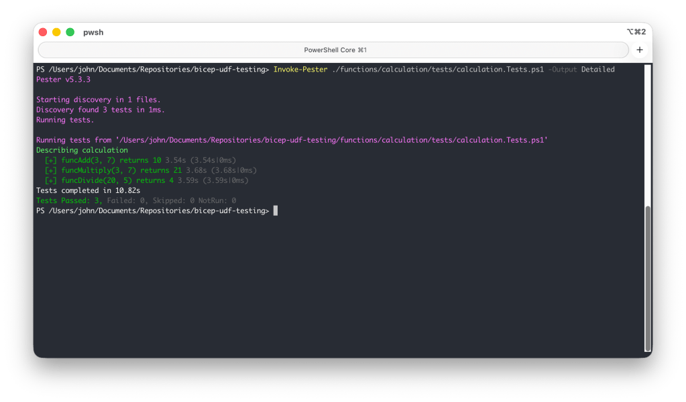Click the ⌥⌘2 window shortcut indicator
The height and width of the screenshot is (402, 686).
(x=636, y=32)
